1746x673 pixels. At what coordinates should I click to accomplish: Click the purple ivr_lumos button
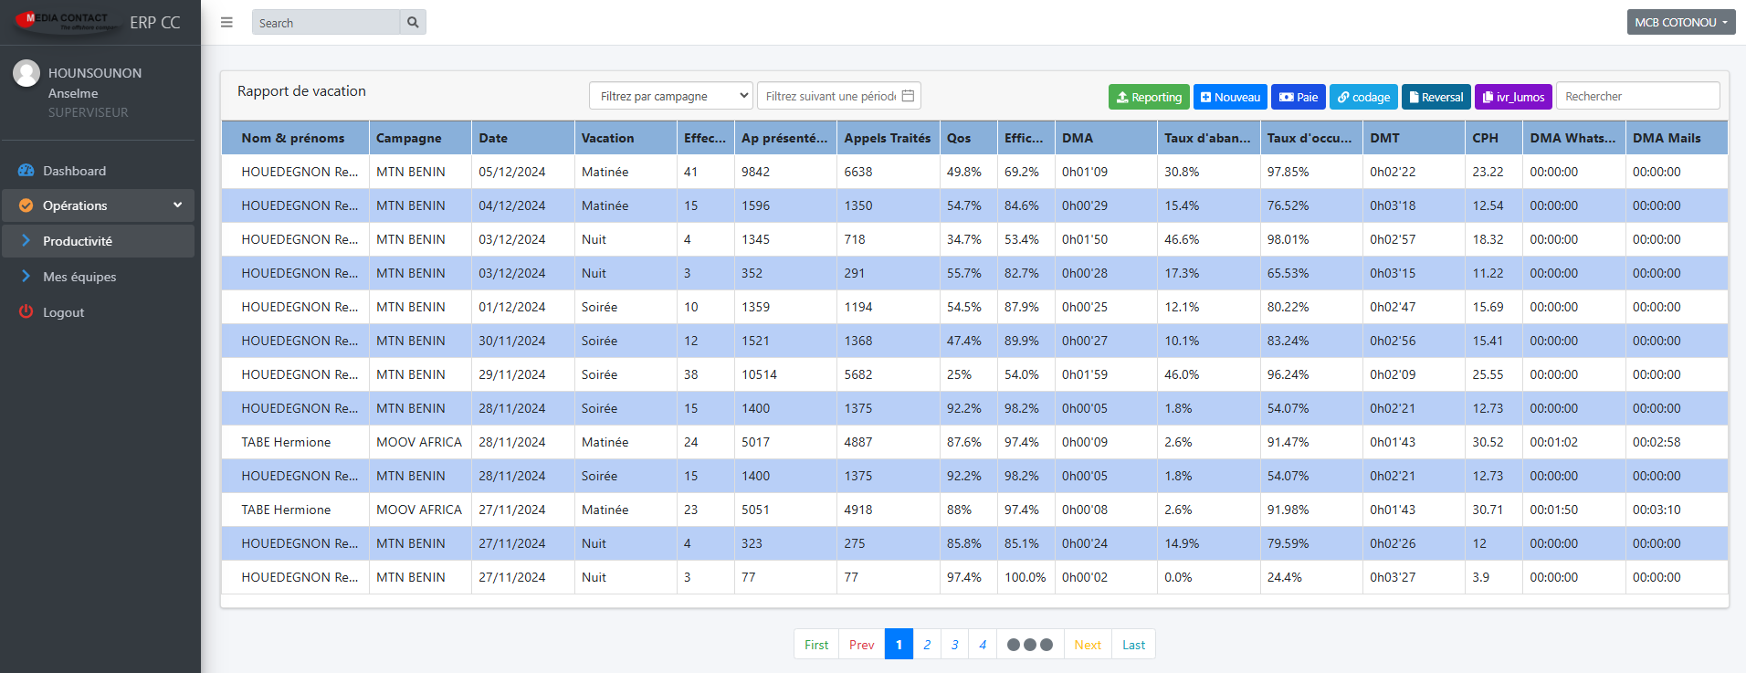pyautogui.click(x=1512, y=97)
